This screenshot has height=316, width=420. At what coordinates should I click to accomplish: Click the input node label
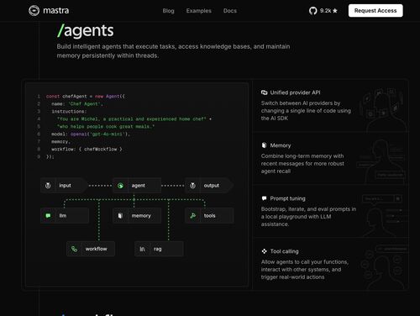[65, 186]
